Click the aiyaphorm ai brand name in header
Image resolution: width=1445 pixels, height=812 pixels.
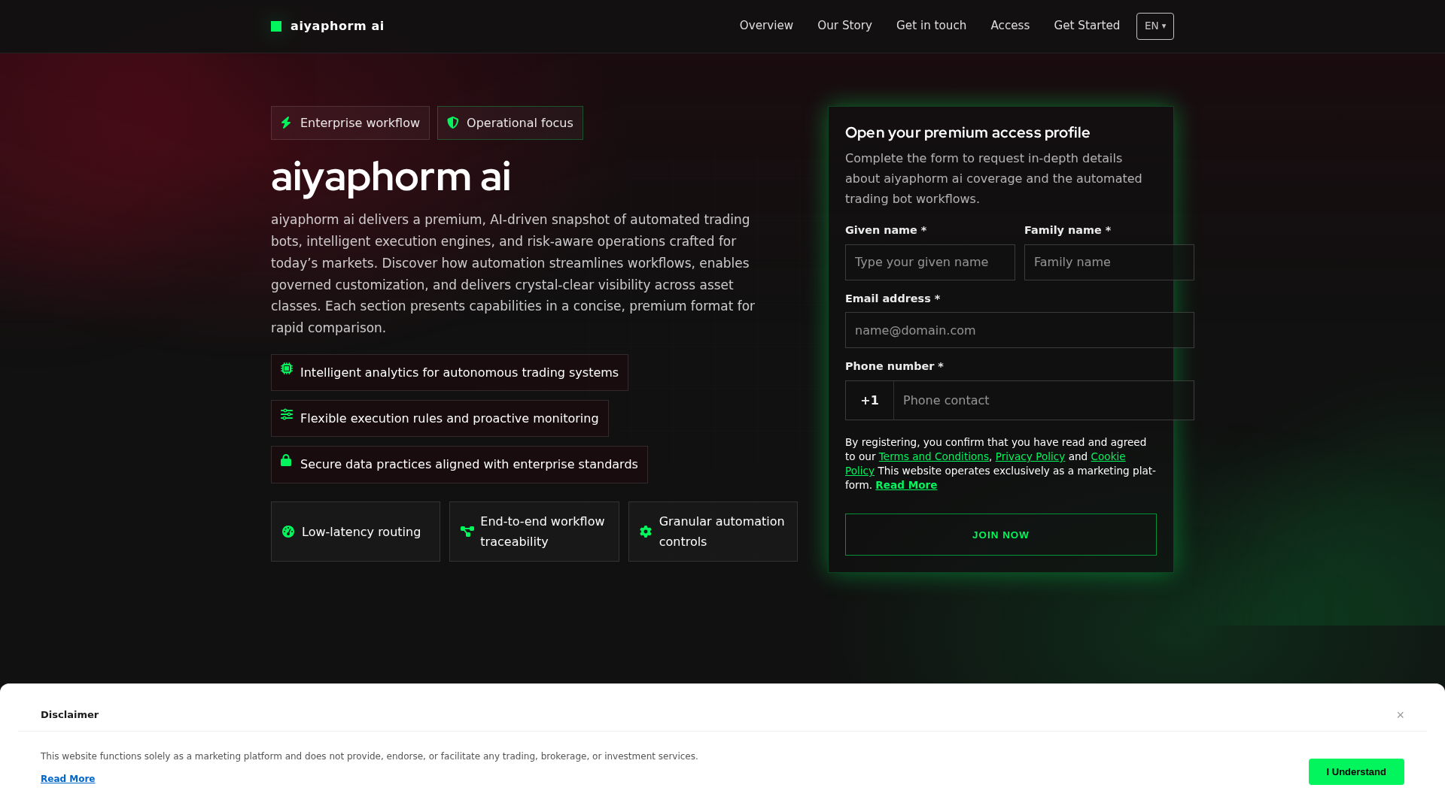(337, 26)
